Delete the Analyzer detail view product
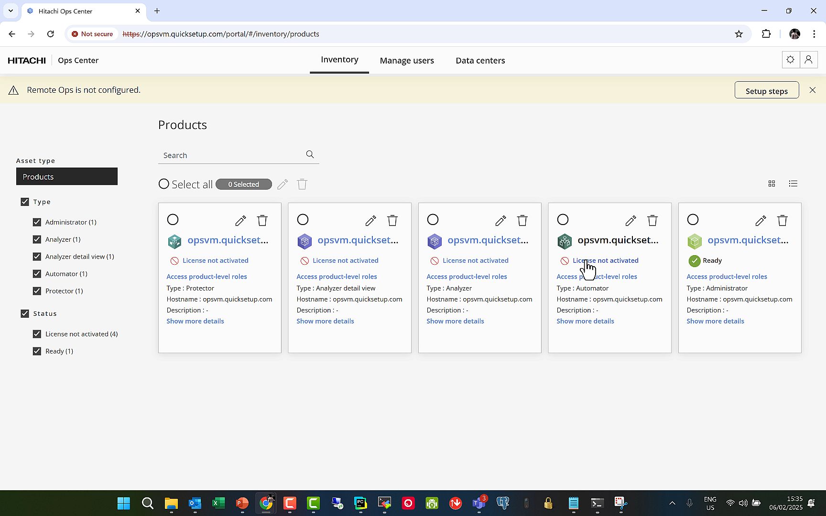The image size is (826, 516). 392,220
